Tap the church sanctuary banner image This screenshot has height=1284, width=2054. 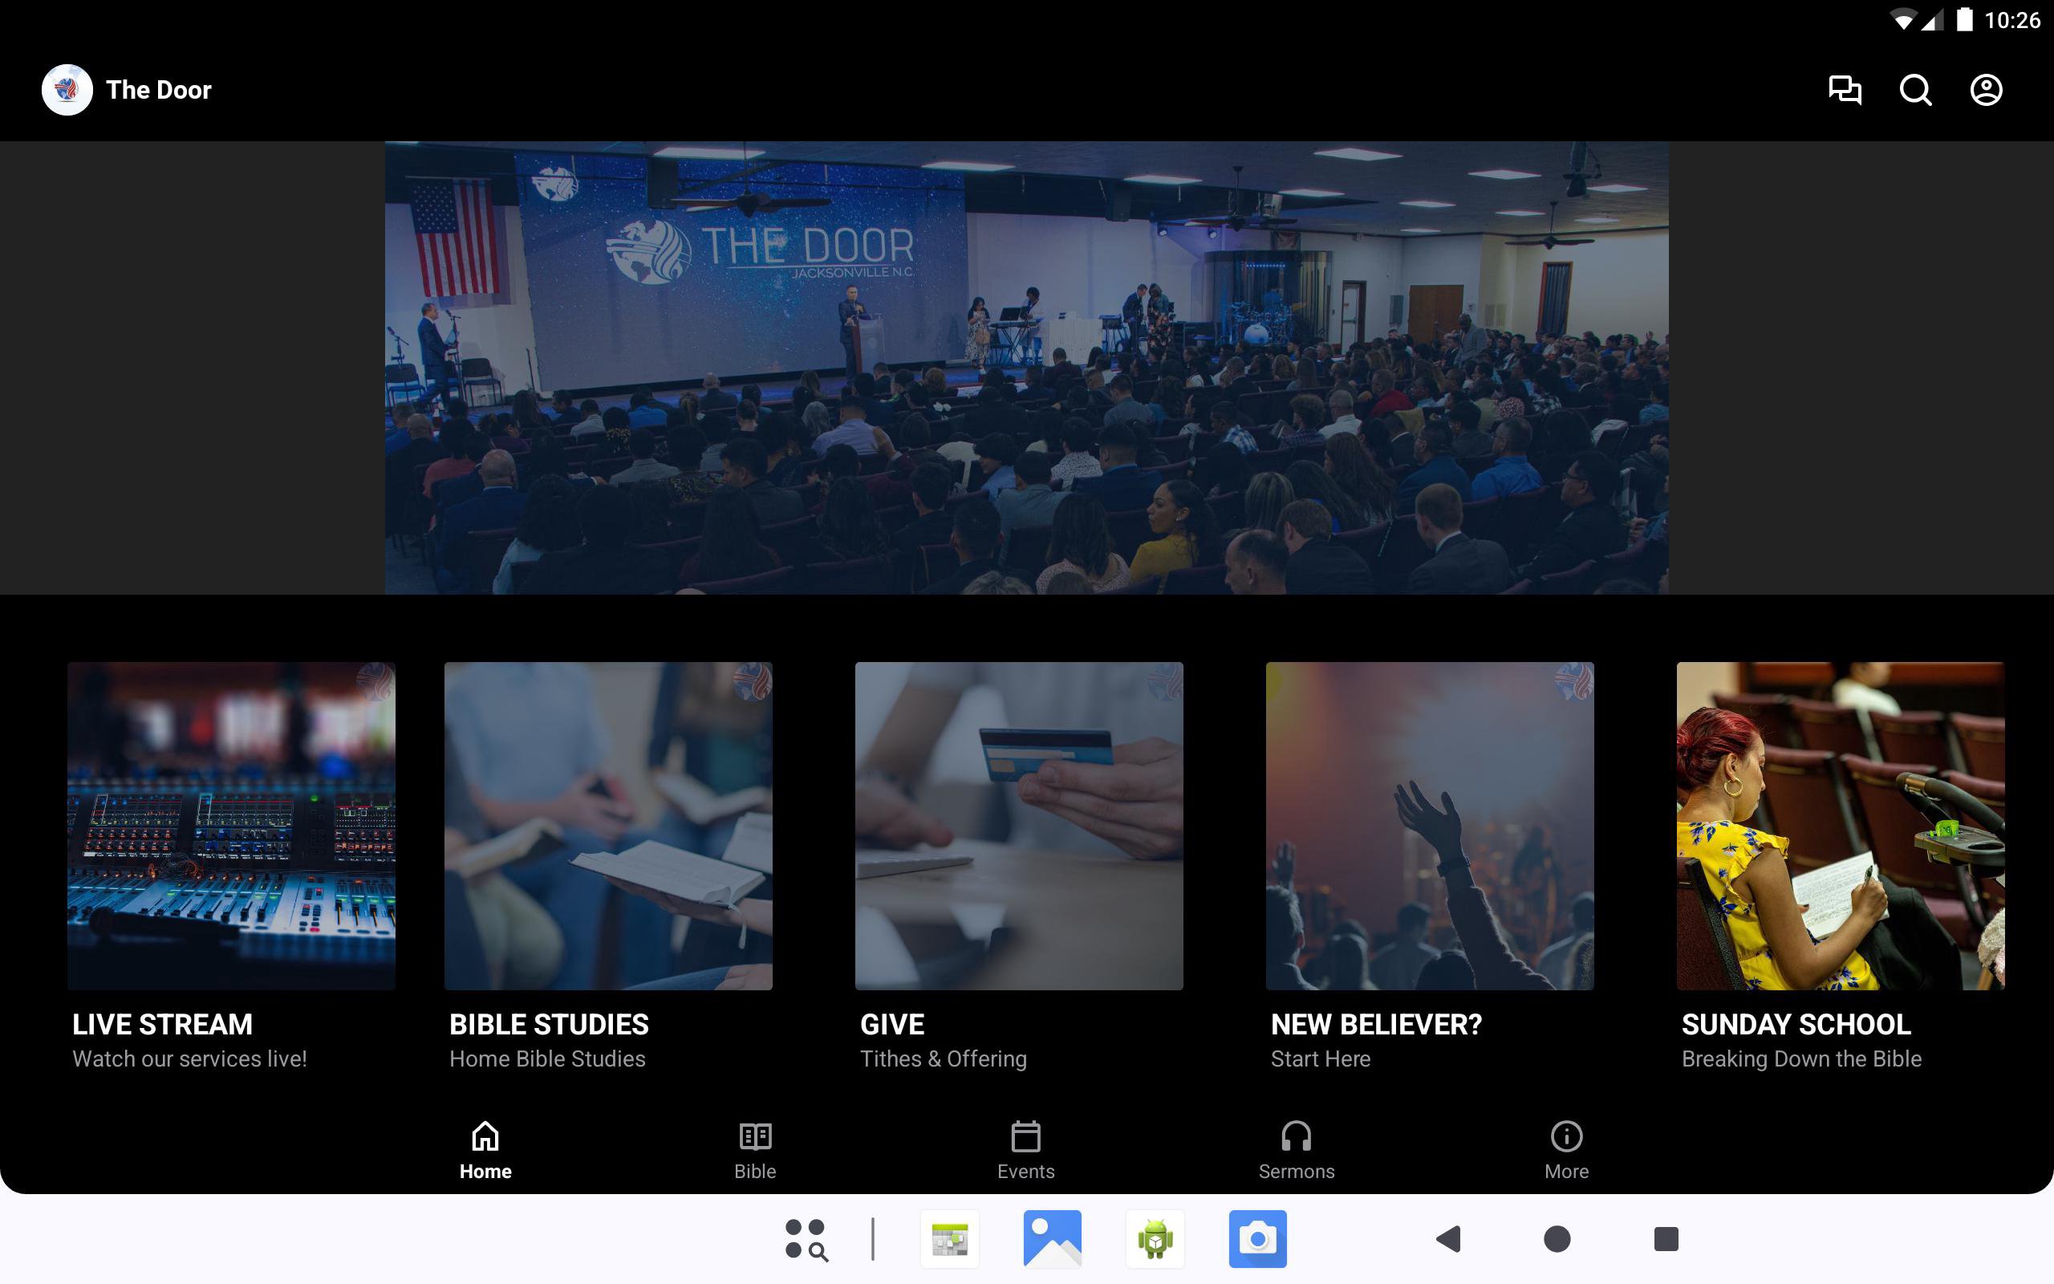(x=1026, y=367)
